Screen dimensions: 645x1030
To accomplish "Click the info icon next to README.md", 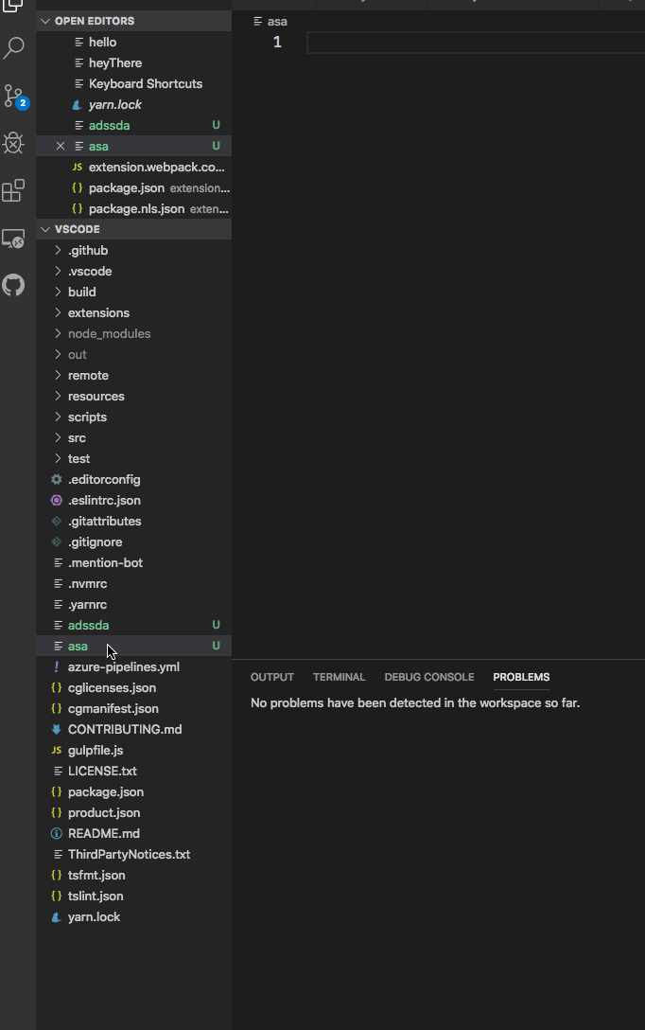I will coord(56,833).
